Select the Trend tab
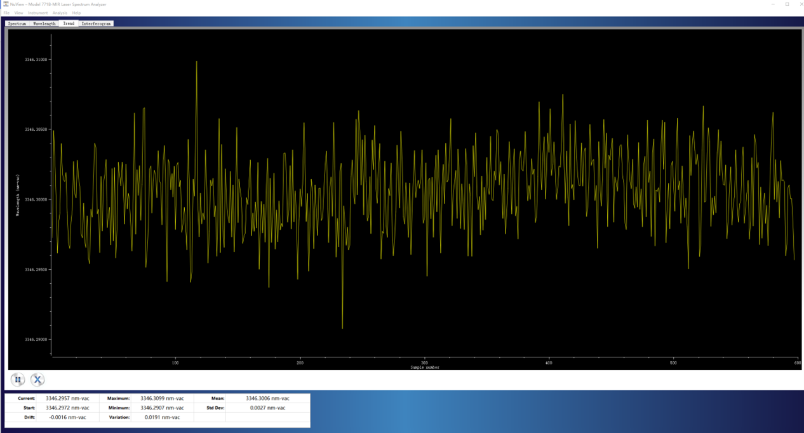The width and height of the screenshot is (804, 433). [x=69, y=23]
